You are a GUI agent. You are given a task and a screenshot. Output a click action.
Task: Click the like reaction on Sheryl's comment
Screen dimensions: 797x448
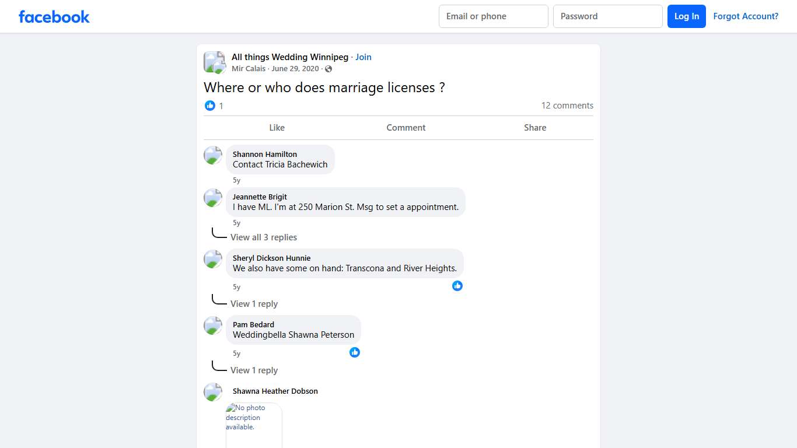pyautogui.click(x=457, y=286)
